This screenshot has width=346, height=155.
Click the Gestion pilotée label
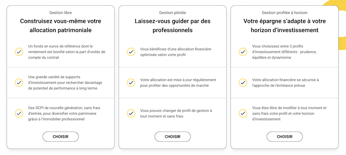pos(172,13)
